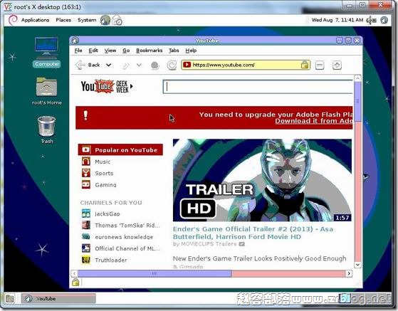Open the Back history dropdown arrow

[109, 65]
